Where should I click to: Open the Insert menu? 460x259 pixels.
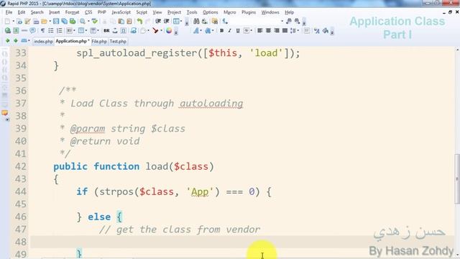click(x=55, y=12)
